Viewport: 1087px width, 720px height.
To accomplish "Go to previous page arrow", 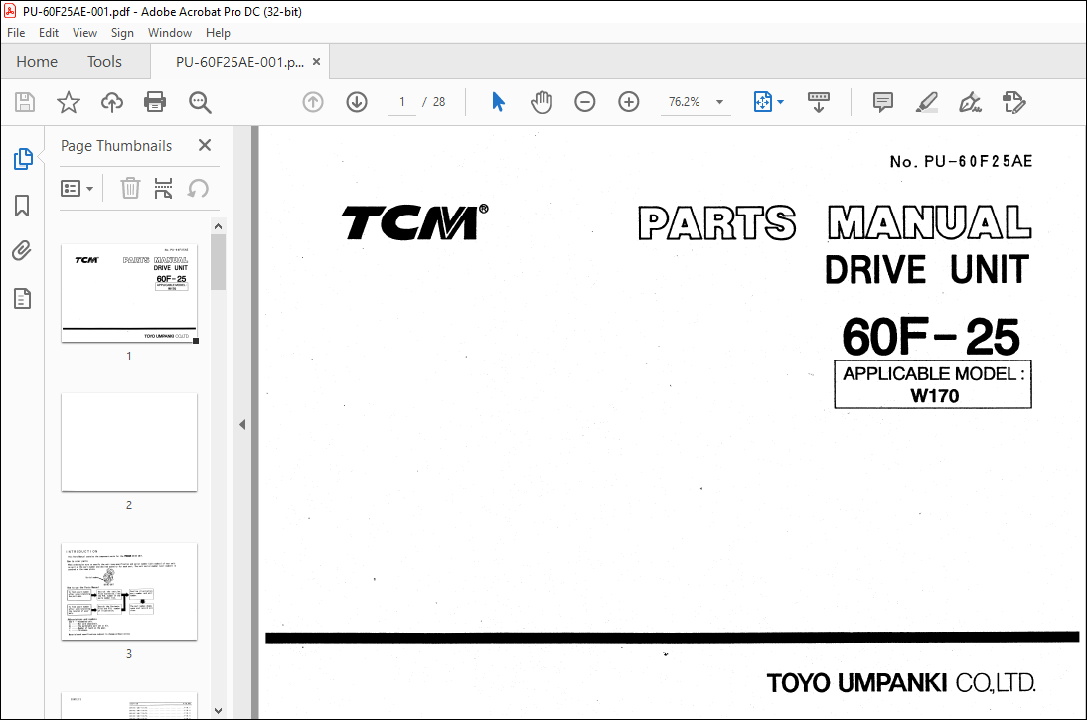I will tap(313, 102).
